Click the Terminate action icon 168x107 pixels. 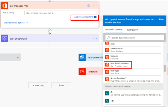(x=82, y=71)
